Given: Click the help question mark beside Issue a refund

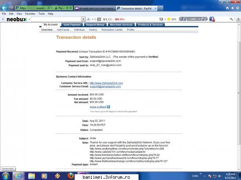Looking at the screenshot, I should [x=109, y=107].
